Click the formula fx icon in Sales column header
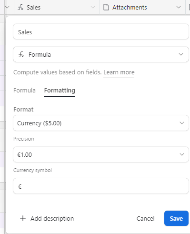The image size is (190, 234). [20, 7]
